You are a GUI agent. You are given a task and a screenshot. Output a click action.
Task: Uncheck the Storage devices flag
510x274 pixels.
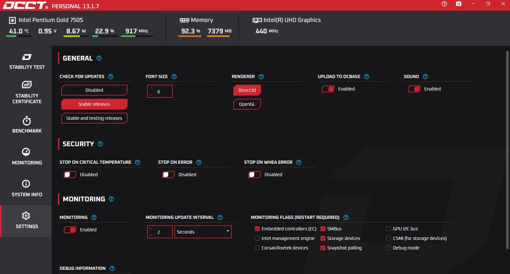(323, 239)
